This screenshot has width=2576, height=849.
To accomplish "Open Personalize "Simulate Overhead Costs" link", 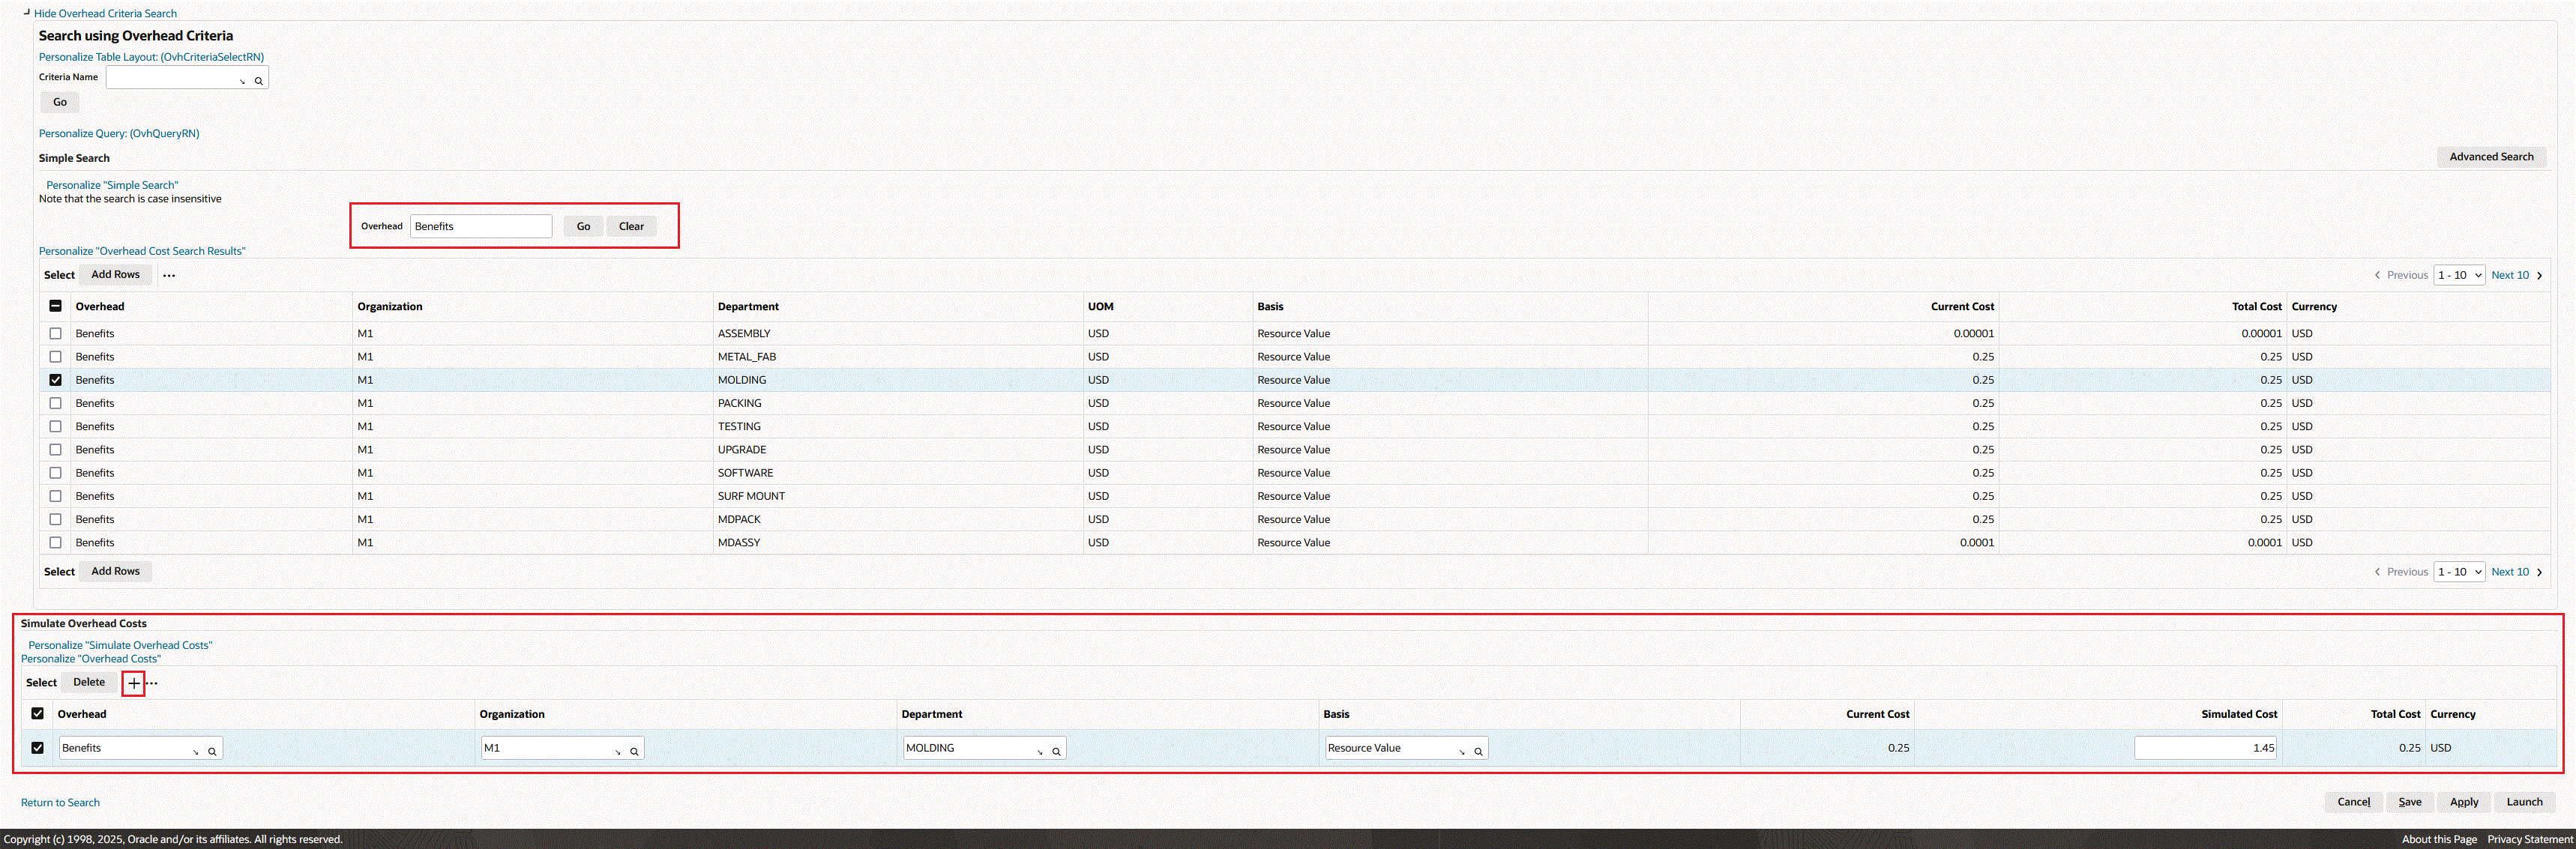I will (120, 645).
